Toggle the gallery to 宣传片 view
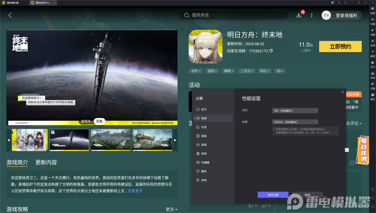Viewport: 376px width, 213px height. pyautogui.click(x=86, y=121)
